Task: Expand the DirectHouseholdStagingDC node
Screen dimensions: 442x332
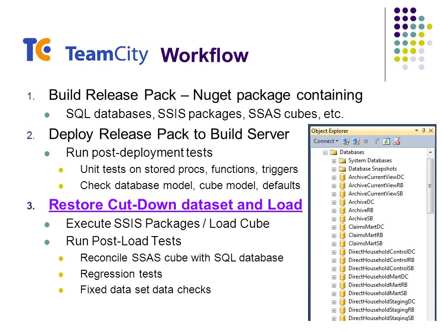Action: [334, 302]
